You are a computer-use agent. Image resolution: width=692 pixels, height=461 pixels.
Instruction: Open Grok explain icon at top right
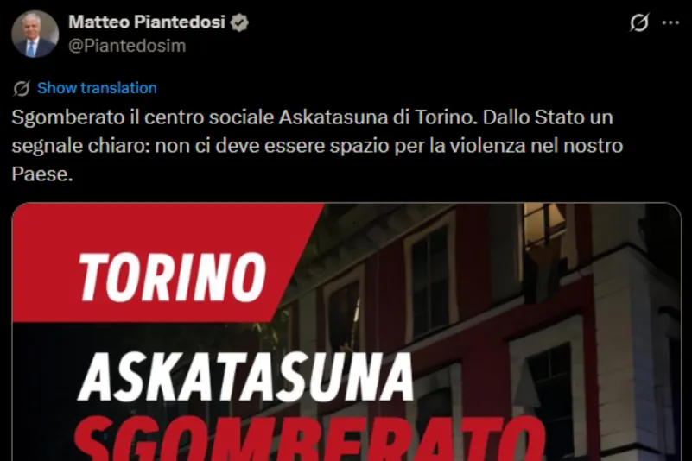(639, 22)
